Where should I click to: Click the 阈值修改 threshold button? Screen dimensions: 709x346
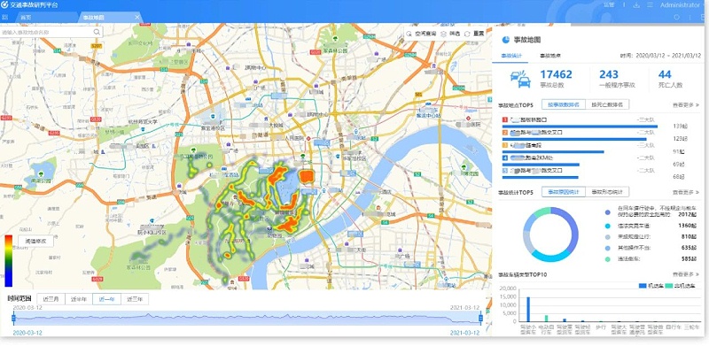35,242
